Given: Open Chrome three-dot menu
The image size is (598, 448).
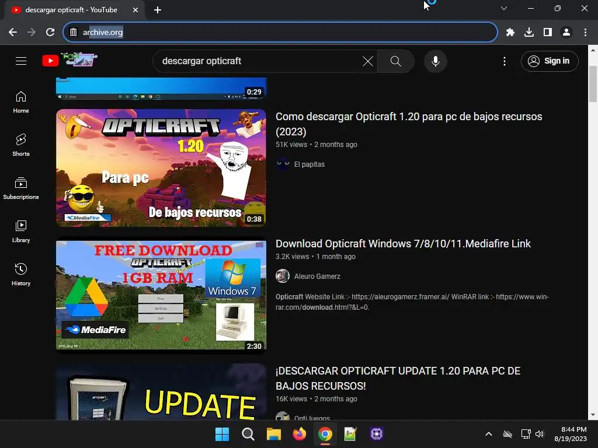Looking at the screenshot, I should 585,33.
